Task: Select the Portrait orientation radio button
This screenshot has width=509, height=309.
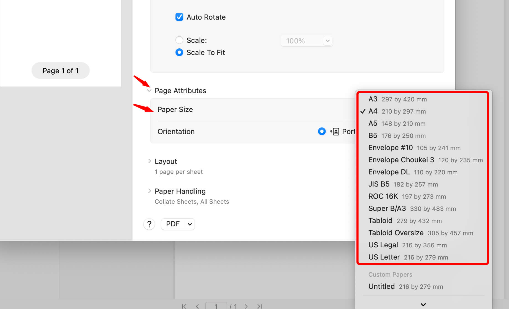Action: pyautogui.click(x=322, y=131)
